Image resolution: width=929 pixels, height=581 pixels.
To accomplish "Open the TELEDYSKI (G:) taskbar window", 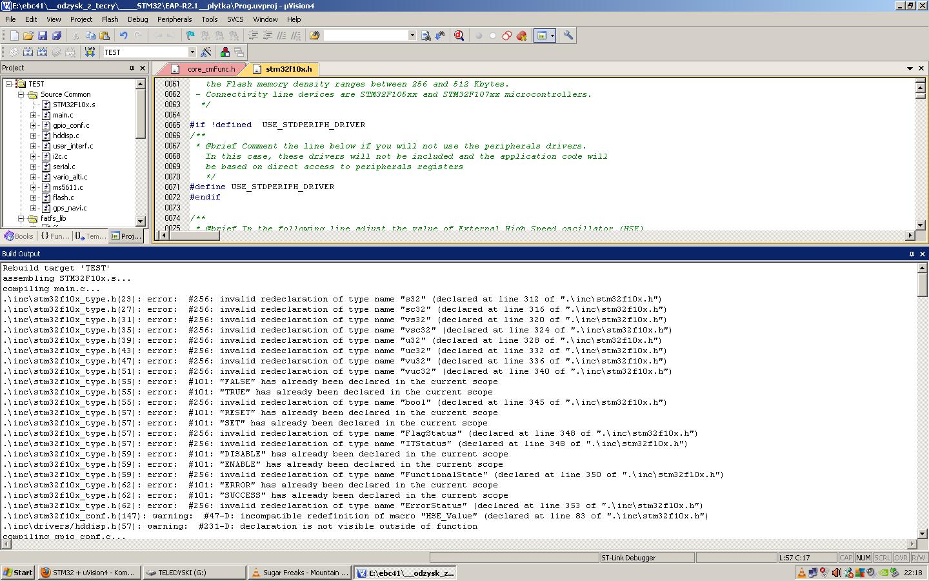I will click(194, 573).
